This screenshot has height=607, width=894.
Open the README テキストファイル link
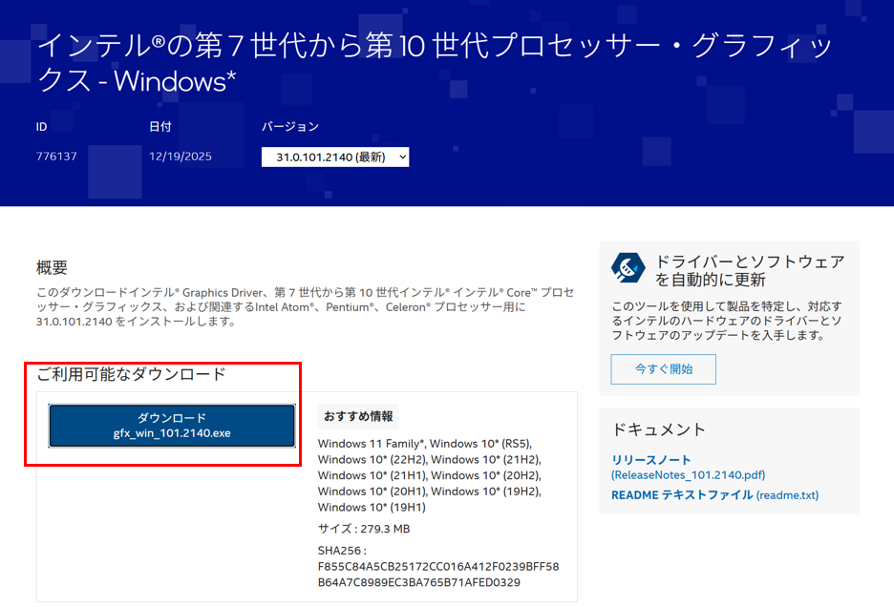tap(714, 495)
